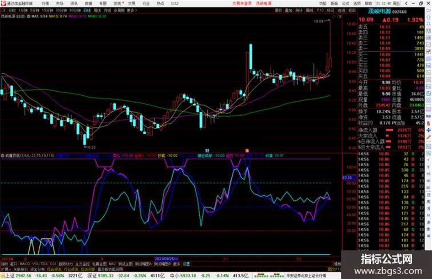Open the 互动问答 tab
Viewport: 432px width, 279px height.
click(x=88, y=269)
